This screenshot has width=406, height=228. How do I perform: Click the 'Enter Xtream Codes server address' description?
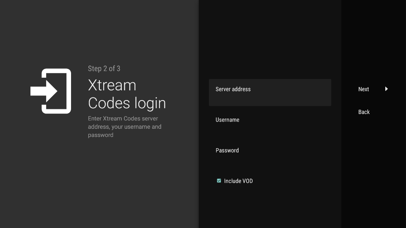[124, 127]
